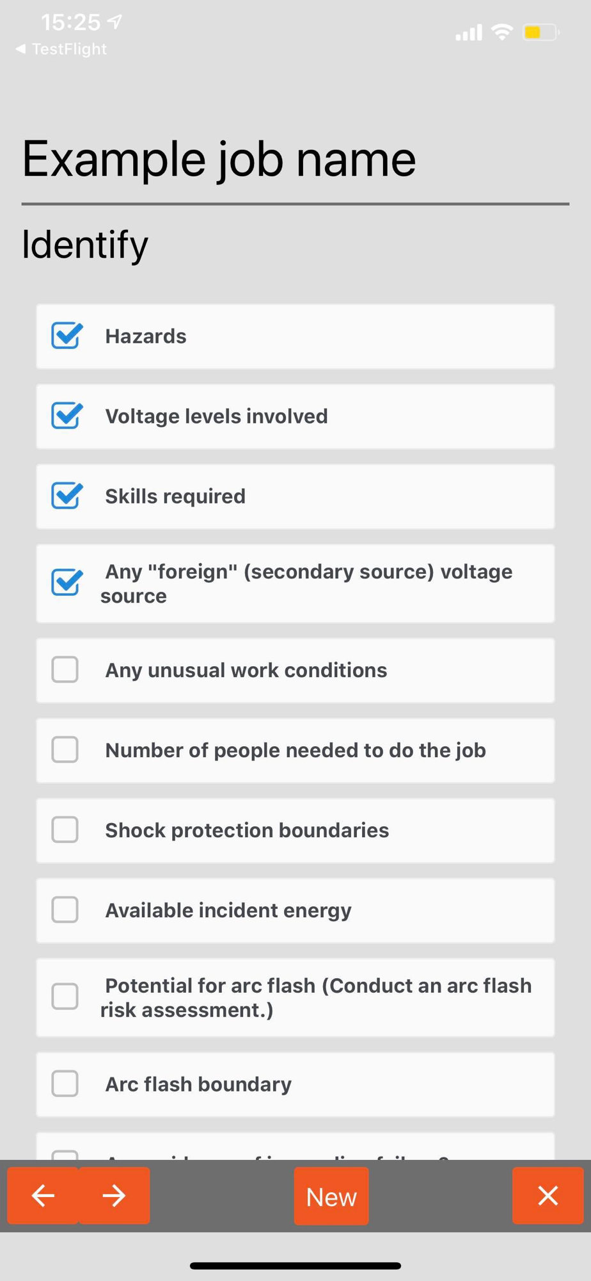Go back with the left arrow button
The width and height of the screenshot is (591, 1281).
(x=43, y=1195)
